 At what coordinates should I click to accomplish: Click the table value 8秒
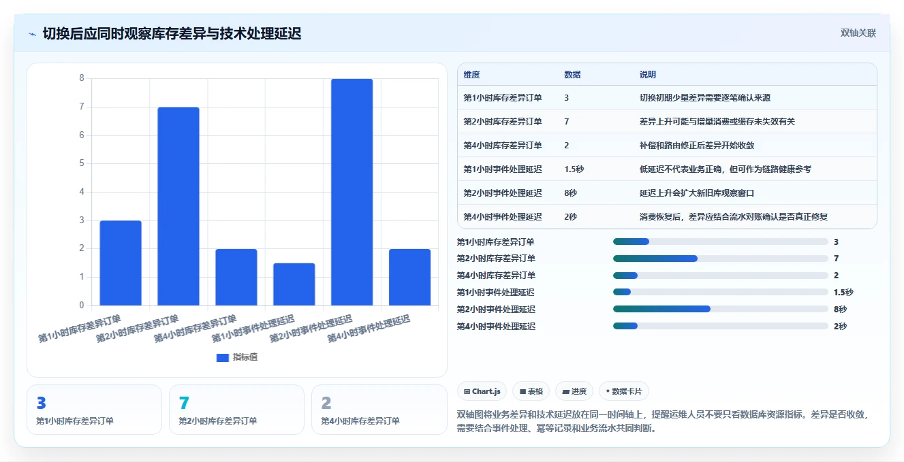pos(570,193)
